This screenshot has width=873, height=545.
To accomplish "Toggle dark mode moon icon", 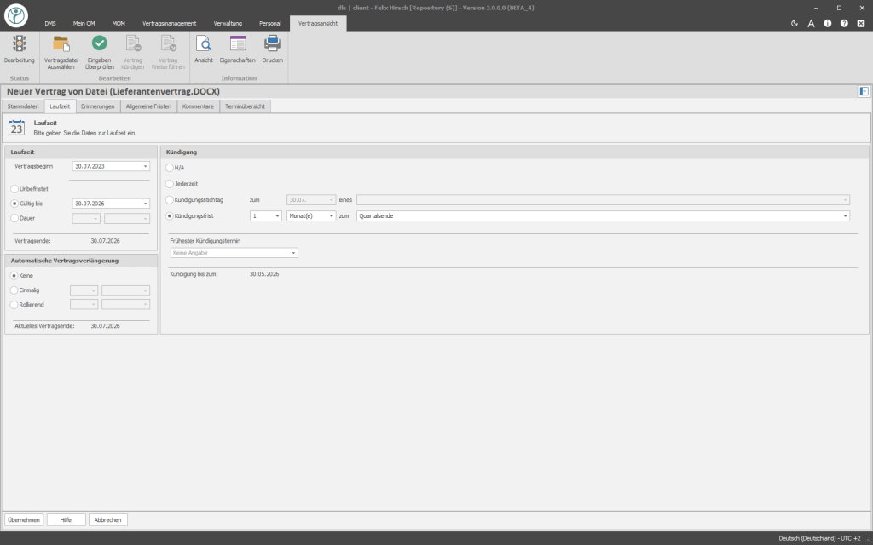I will 795,23.
